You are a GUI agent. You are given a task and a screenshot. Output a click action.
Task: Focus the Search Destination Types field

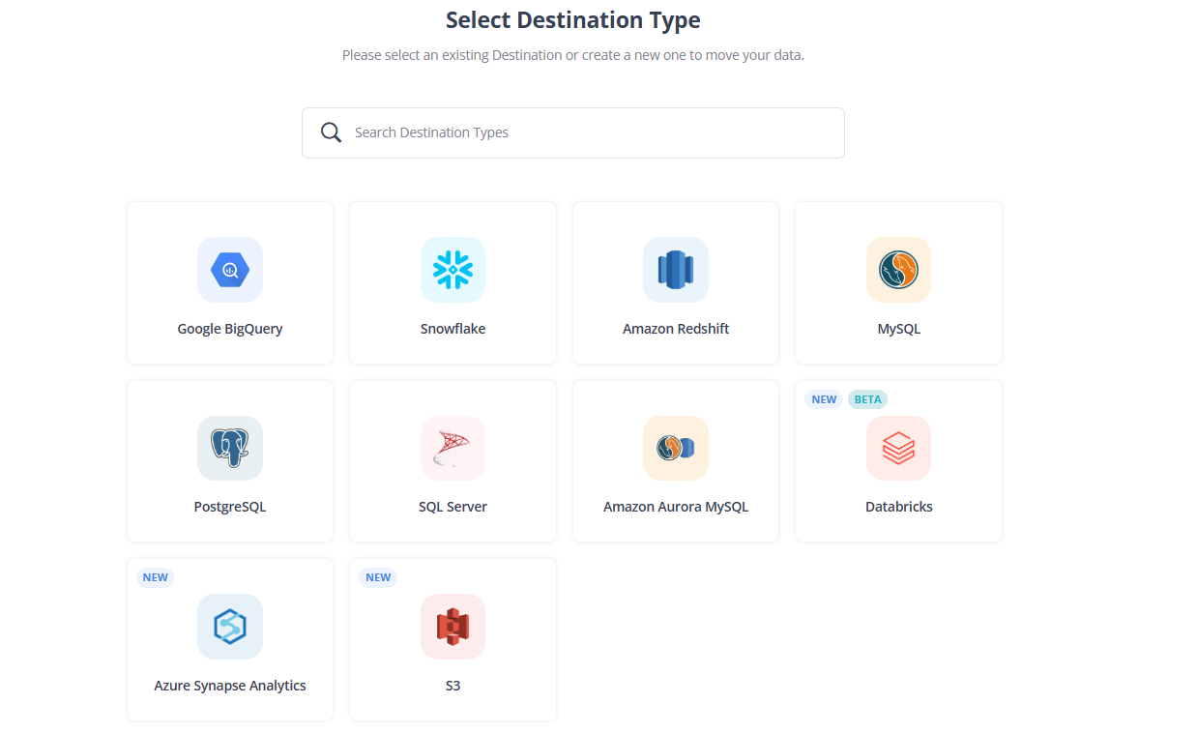[x=573, y=132]
